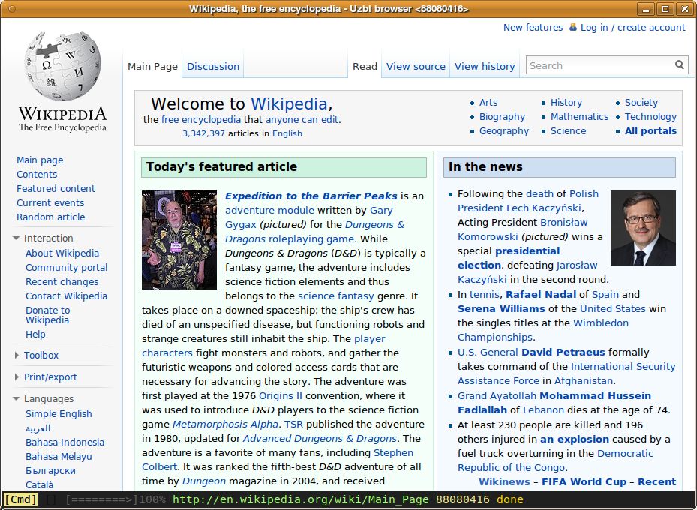This screenshot has width=697, height=510.
Task: Collapse the Interaction section in the sidebar
Action: click(17, 238)
